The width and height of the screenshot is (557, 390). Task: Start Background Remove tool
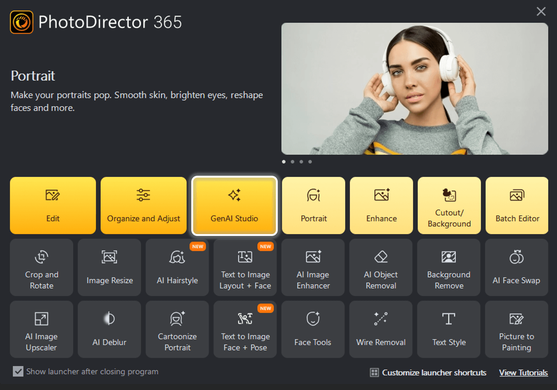coord(449,267)
